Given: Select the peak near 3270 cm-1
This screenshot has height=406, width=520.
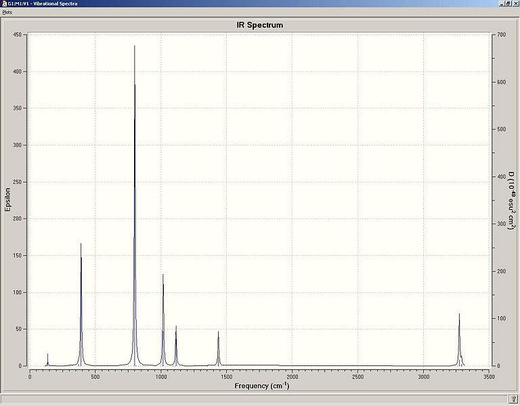Looking at the screenshot, I should pyautogui.click(x=459, y=340).
